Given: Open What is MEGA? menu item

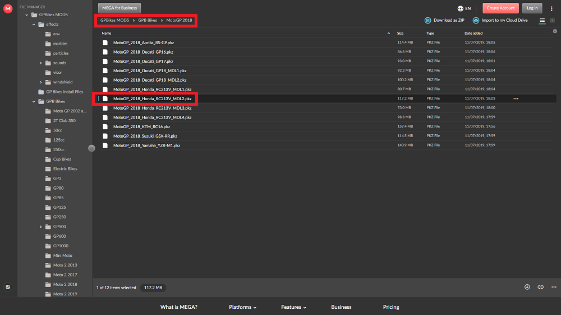Looking at the screenshot, I should tap(178, 307).
